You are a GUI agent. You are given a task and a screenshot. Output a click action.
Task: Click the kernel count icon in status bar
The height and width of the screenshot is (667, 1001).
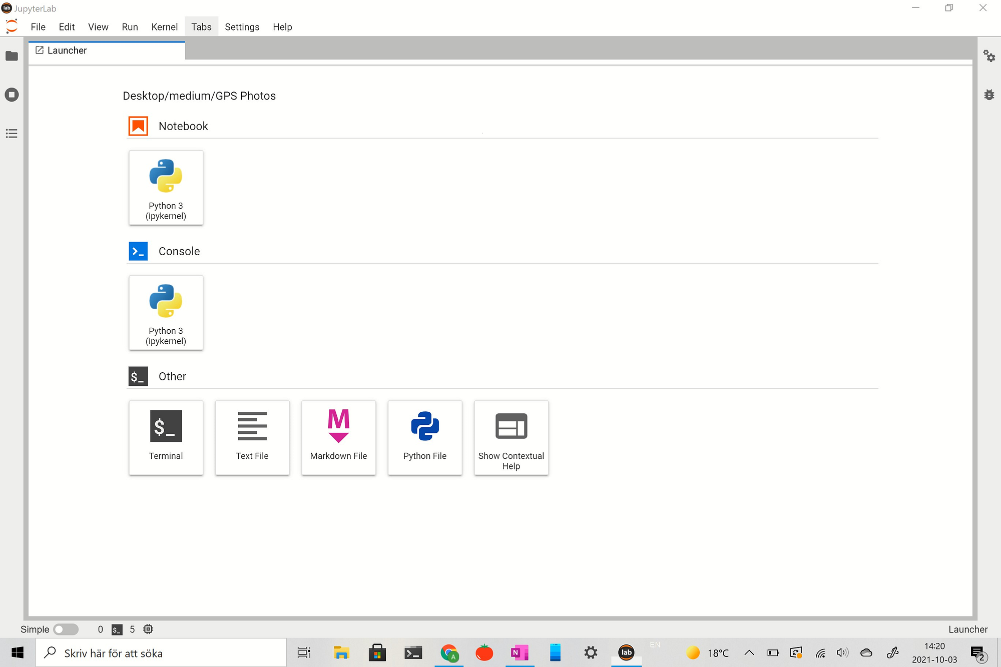[x=148, y=629]
